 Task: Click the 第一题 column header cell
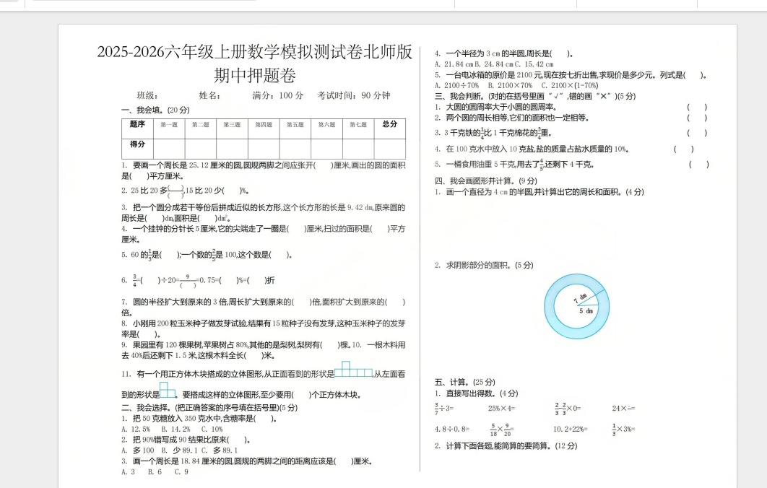(169, 125)
